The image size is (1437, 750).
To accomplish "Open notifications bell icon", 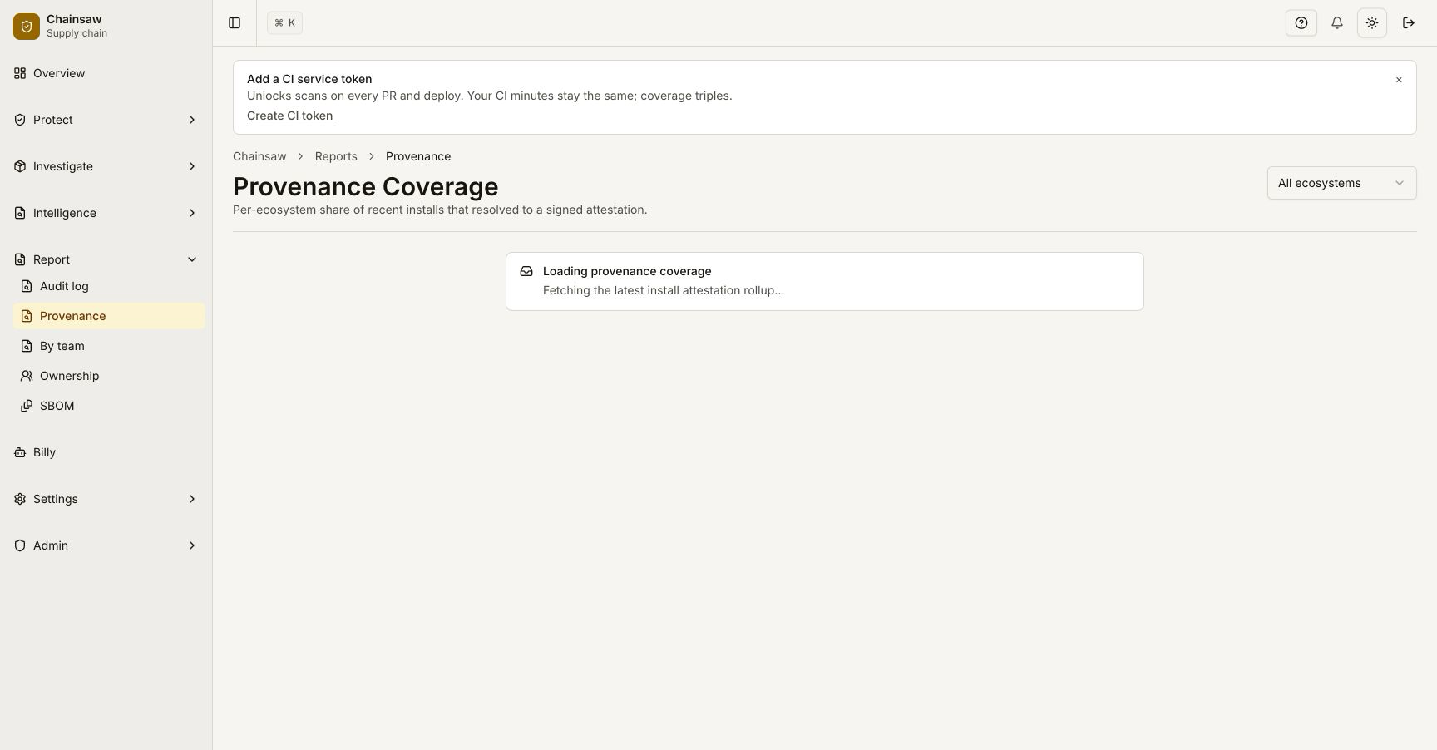I will 1337,23.
